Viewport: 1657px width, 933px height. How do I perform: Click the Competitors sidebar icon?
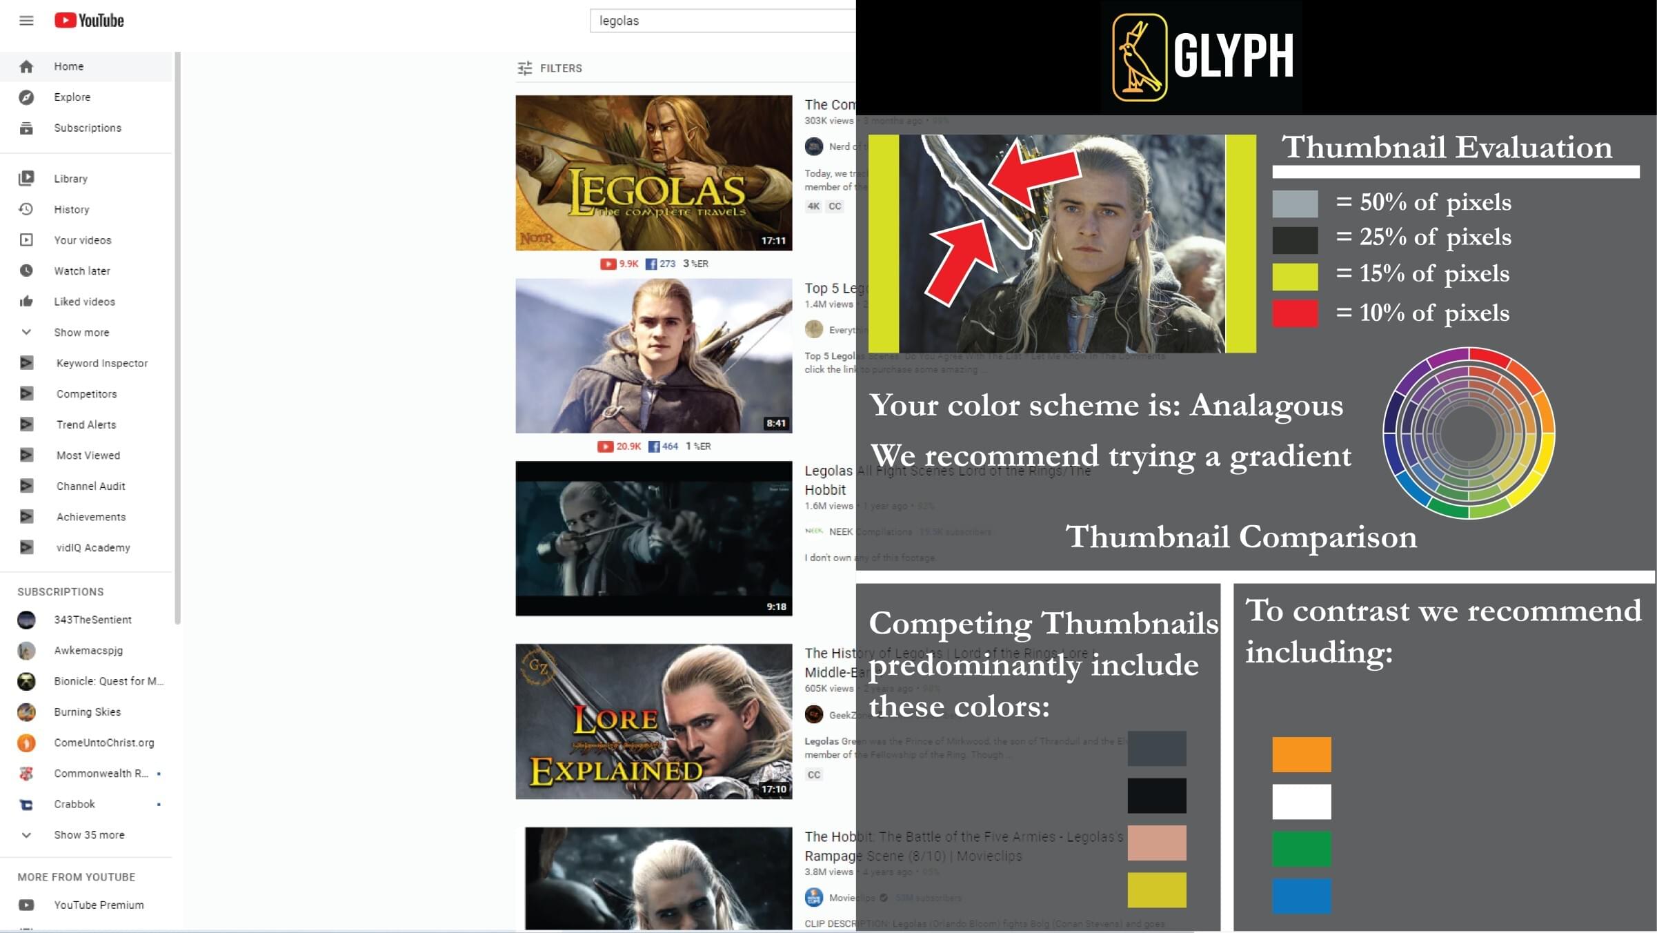pyautogui.click(x=28, y=393)
